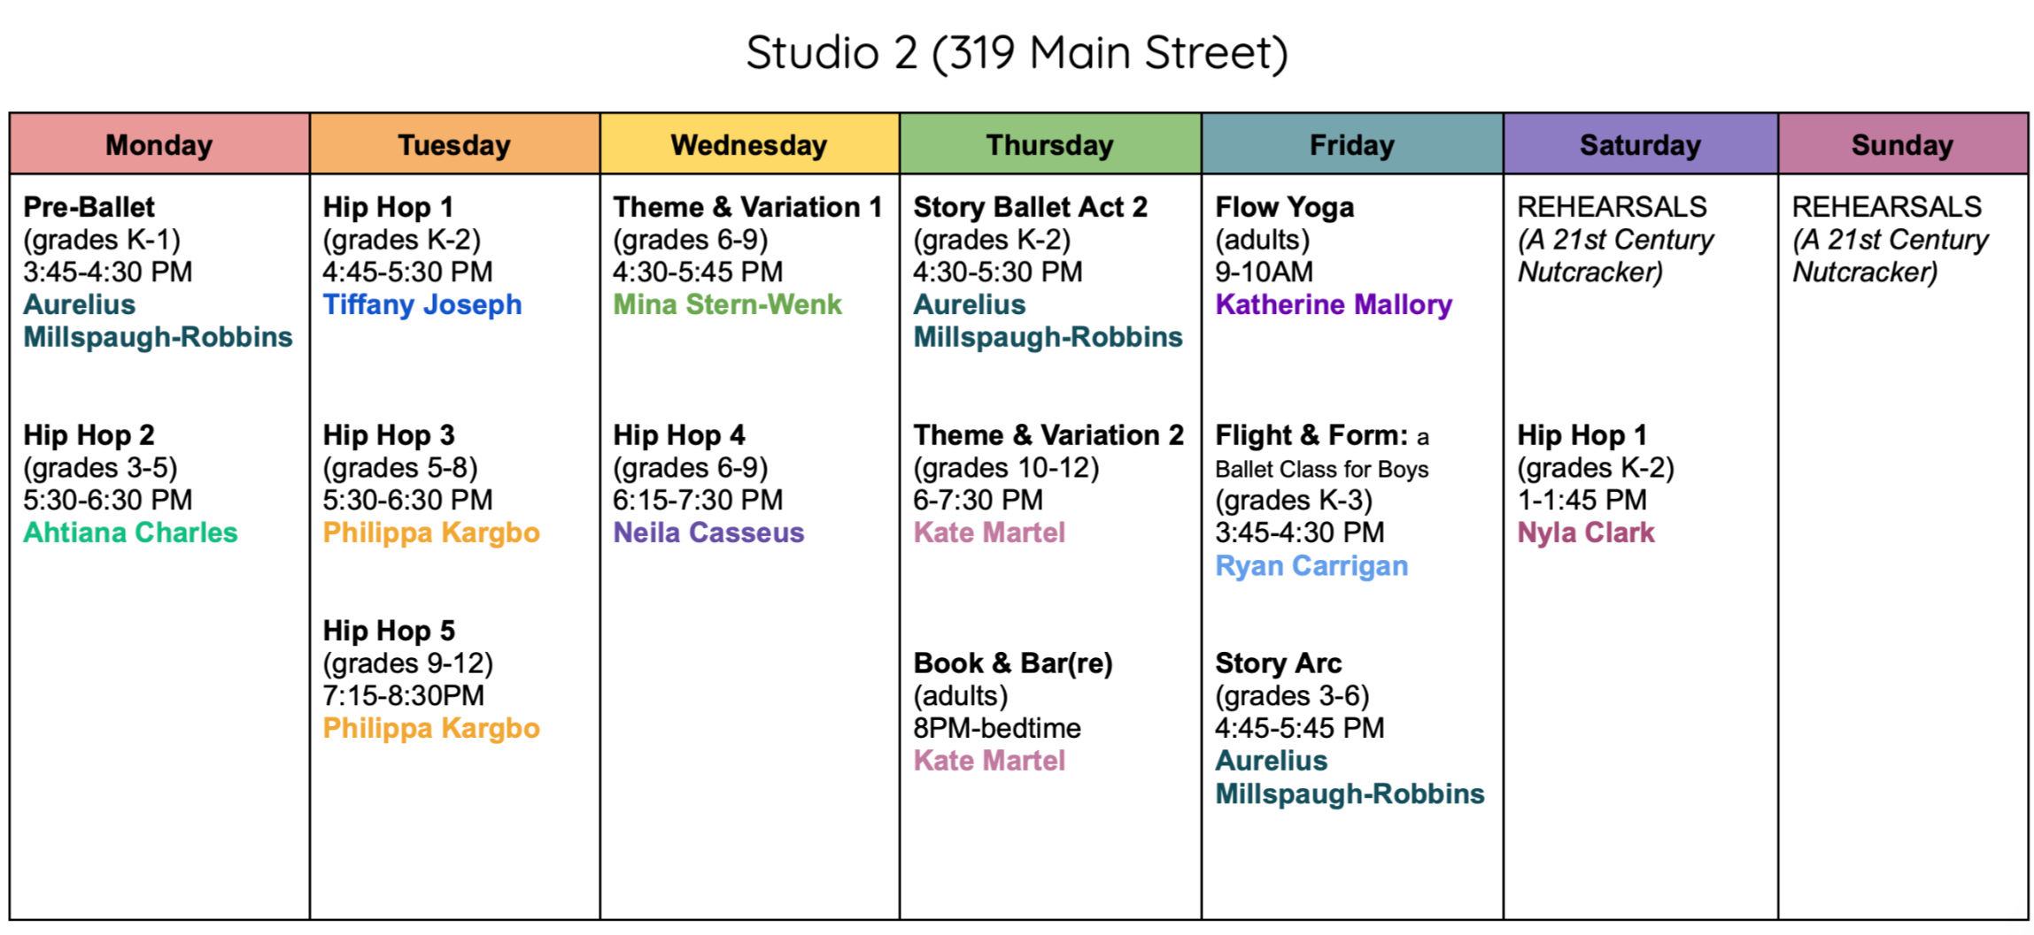Viewport: 2034px width, 935px height.
Task: Click Ryan Carrigan instructor name
Action: [x=1311, y=566]
